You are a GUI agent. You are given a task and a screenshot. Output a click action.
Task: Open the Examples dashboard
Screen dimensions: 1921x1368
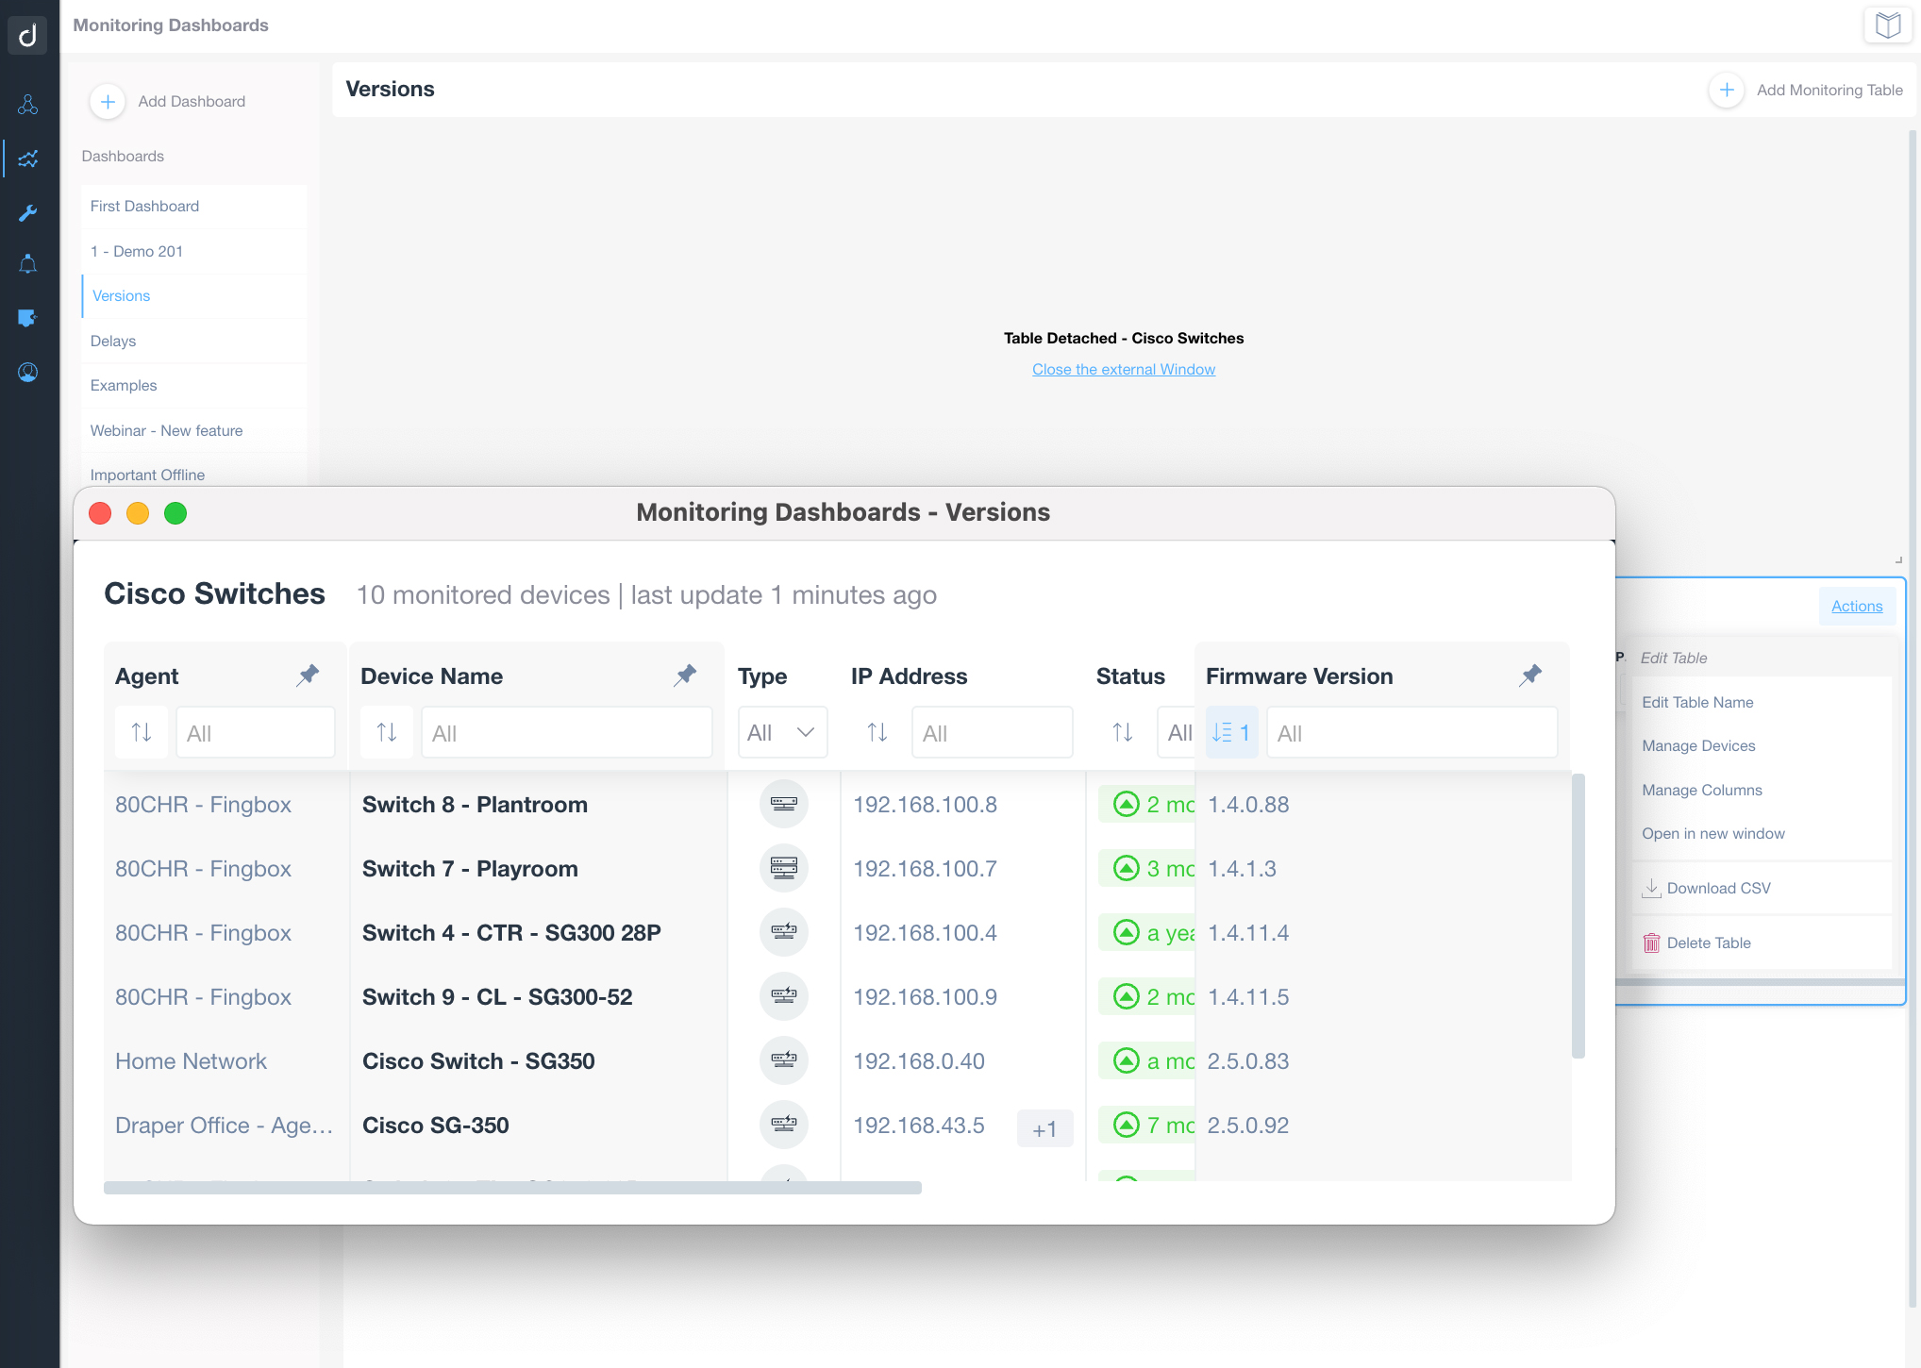(194, 385)
